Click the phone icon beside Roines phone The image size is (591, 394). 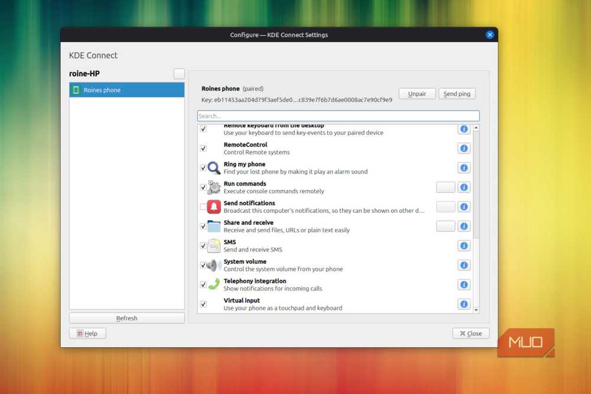[76, 90]
